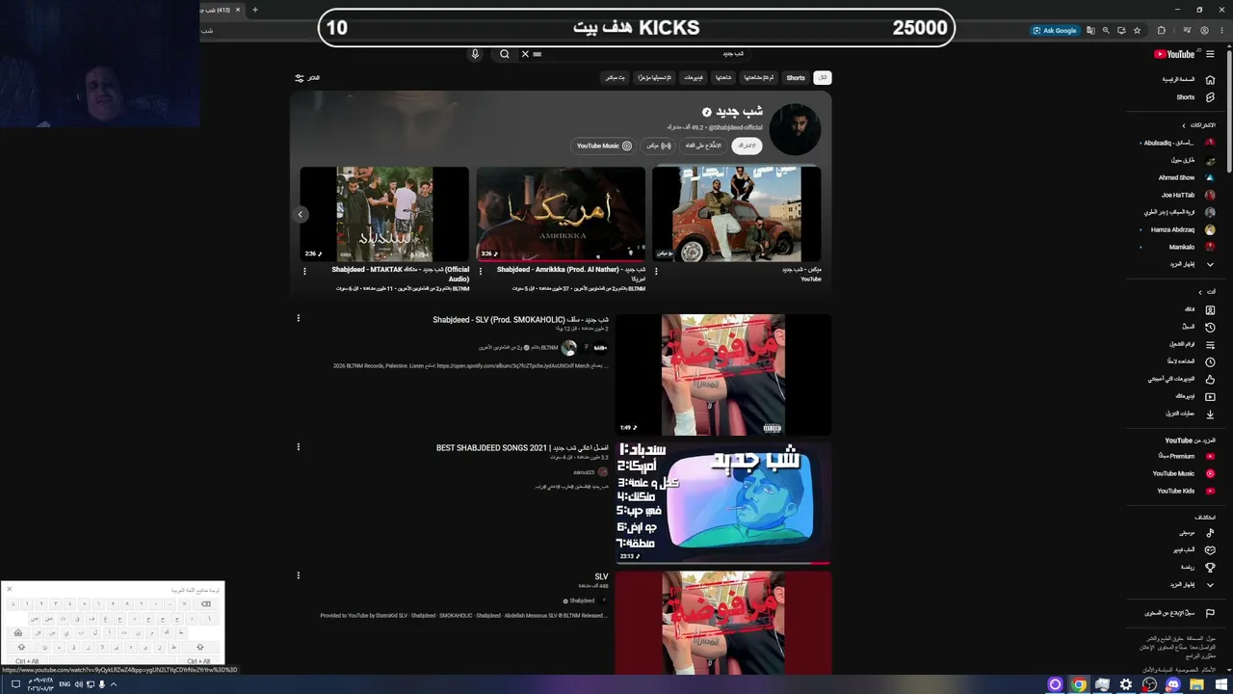Open the Sports trophy icon in sidebar
Image resolution: width=1233 pixels, height=694 pixels.
pos(1211,568)
